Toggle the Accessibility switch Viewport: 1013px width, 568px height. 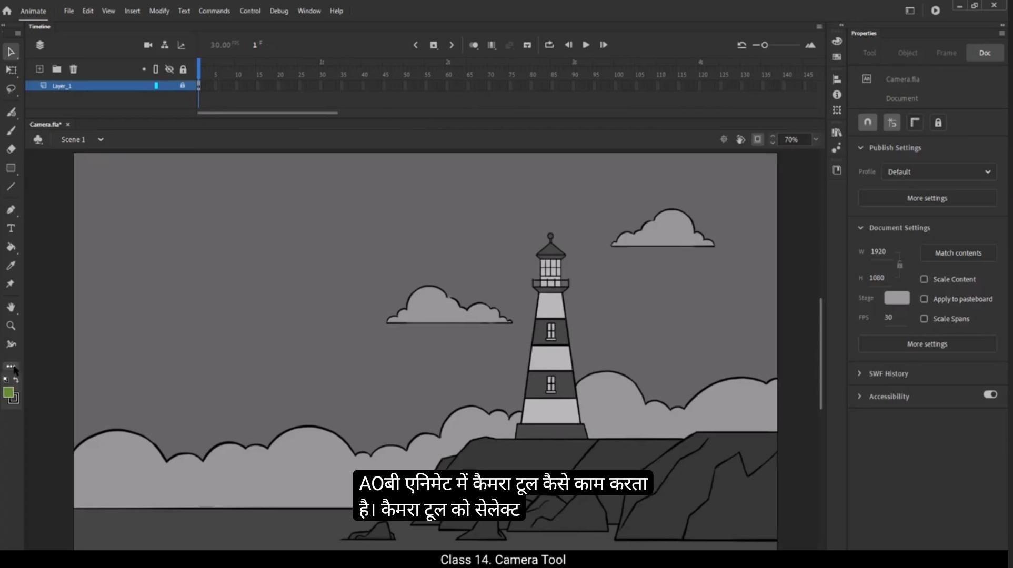point(990,395)
